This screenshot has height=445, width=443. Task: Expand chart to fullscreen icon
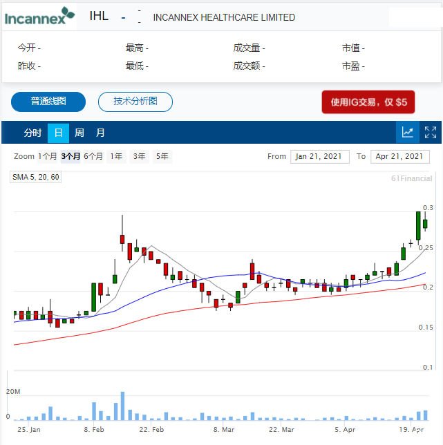coord(431,132)
